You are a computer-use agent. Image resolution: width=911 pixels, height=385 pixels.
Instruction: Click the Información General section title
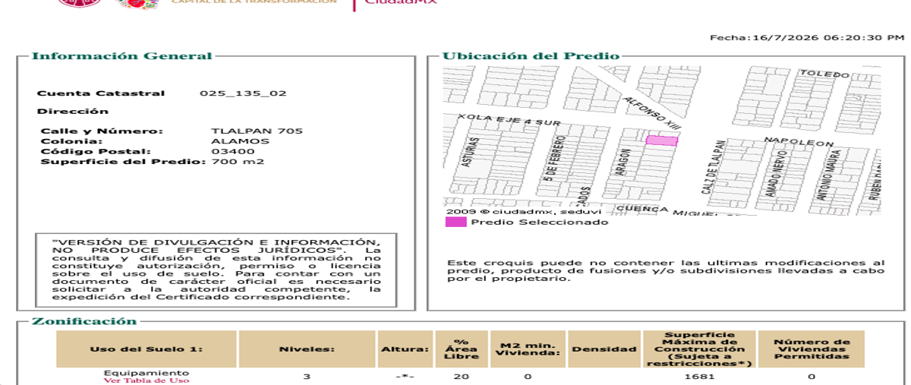tap(122, 56)
